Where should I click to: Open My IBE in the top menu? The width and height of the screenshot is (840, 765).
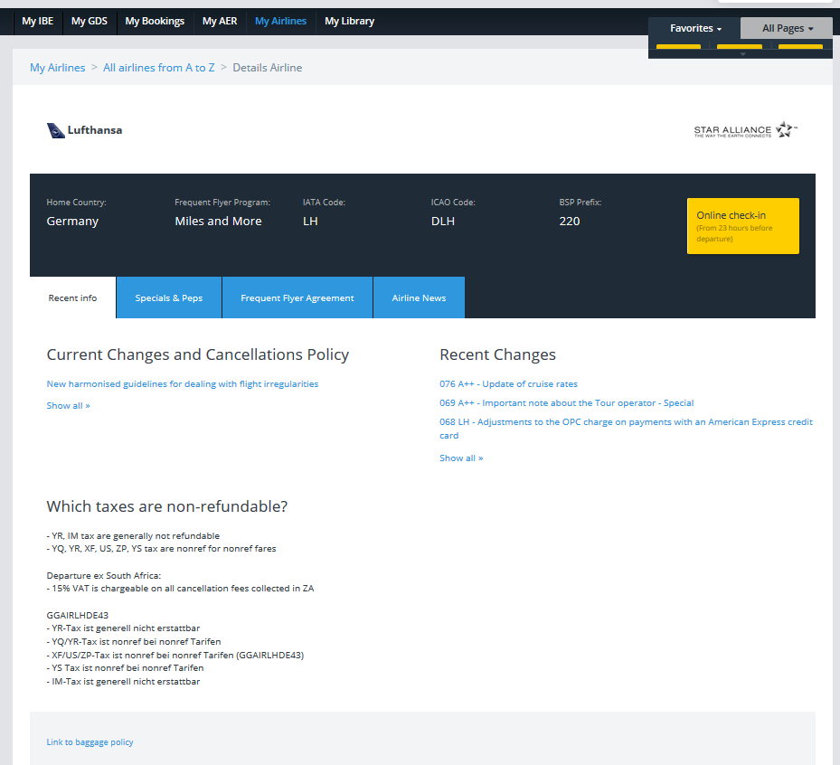37,21
